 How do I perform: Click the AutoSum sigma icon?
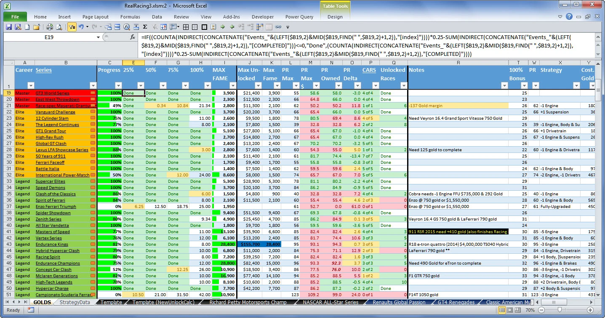pos(145,27)
